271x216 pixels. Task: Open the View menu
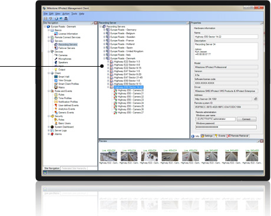[x=58, y=14]
